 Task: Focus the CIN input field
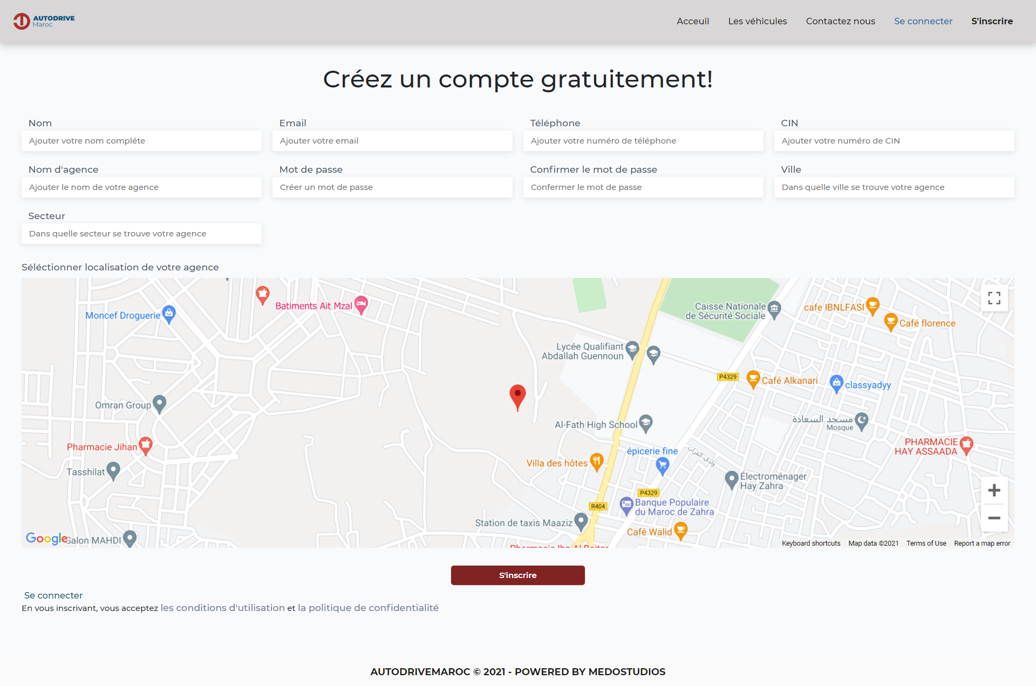coord(894,141)
